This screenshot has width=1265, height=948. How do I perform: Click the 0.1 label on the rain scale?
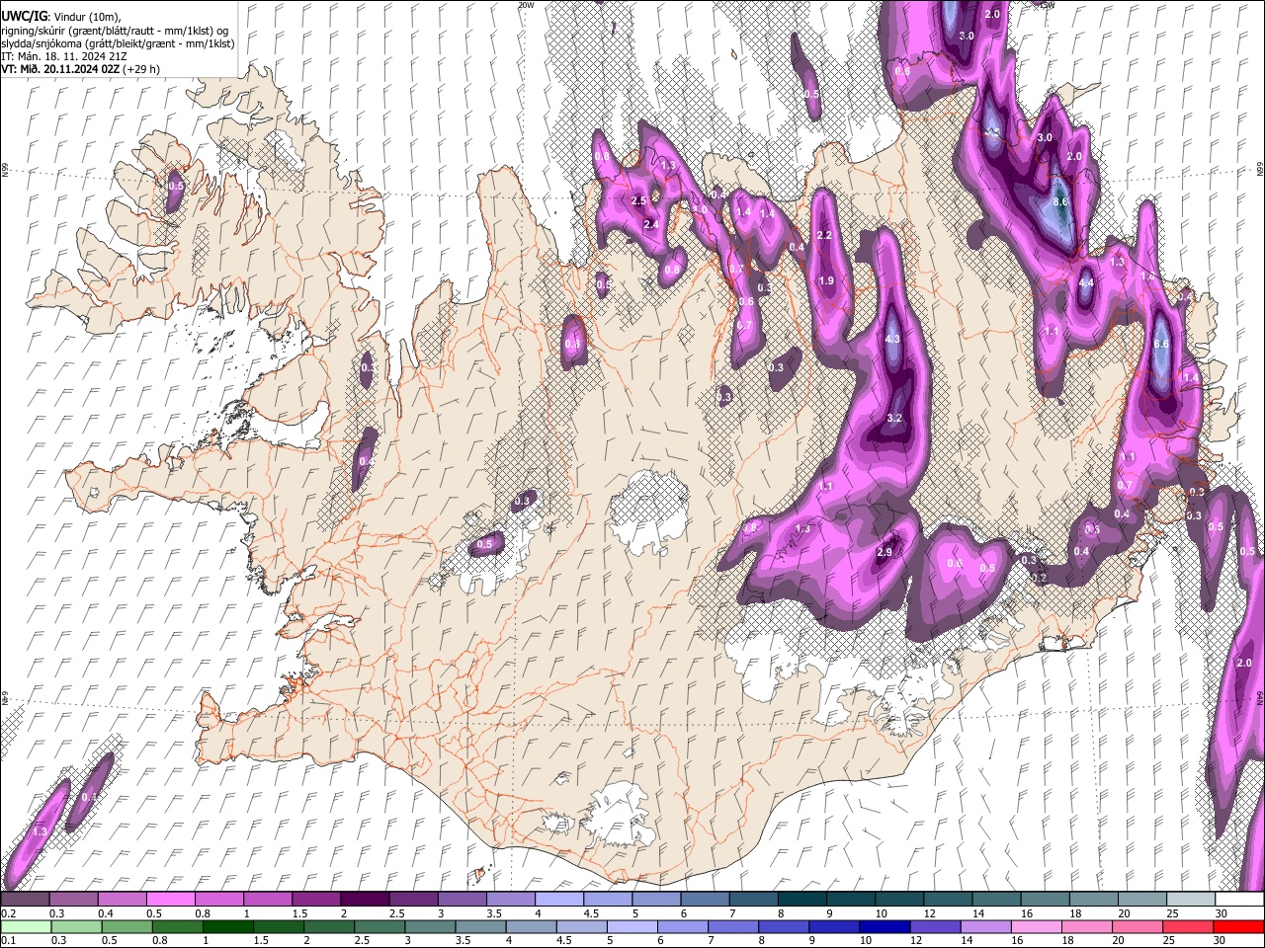click(7, 940)
